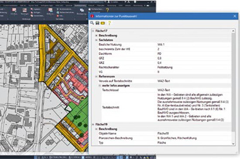This screenshot has width=240, height=159.
Task: Click the 'WA 1' value cell
Action: point(161,44)
